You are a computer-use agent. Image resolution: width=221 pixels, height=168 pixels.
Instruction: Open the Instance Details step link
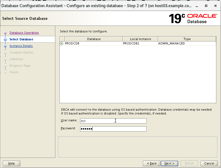pos(21,46)
